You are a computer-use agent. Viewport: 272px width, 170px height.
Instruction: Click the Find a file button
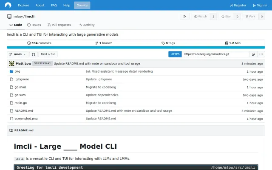pyautogui.click(x=48, y=54)
